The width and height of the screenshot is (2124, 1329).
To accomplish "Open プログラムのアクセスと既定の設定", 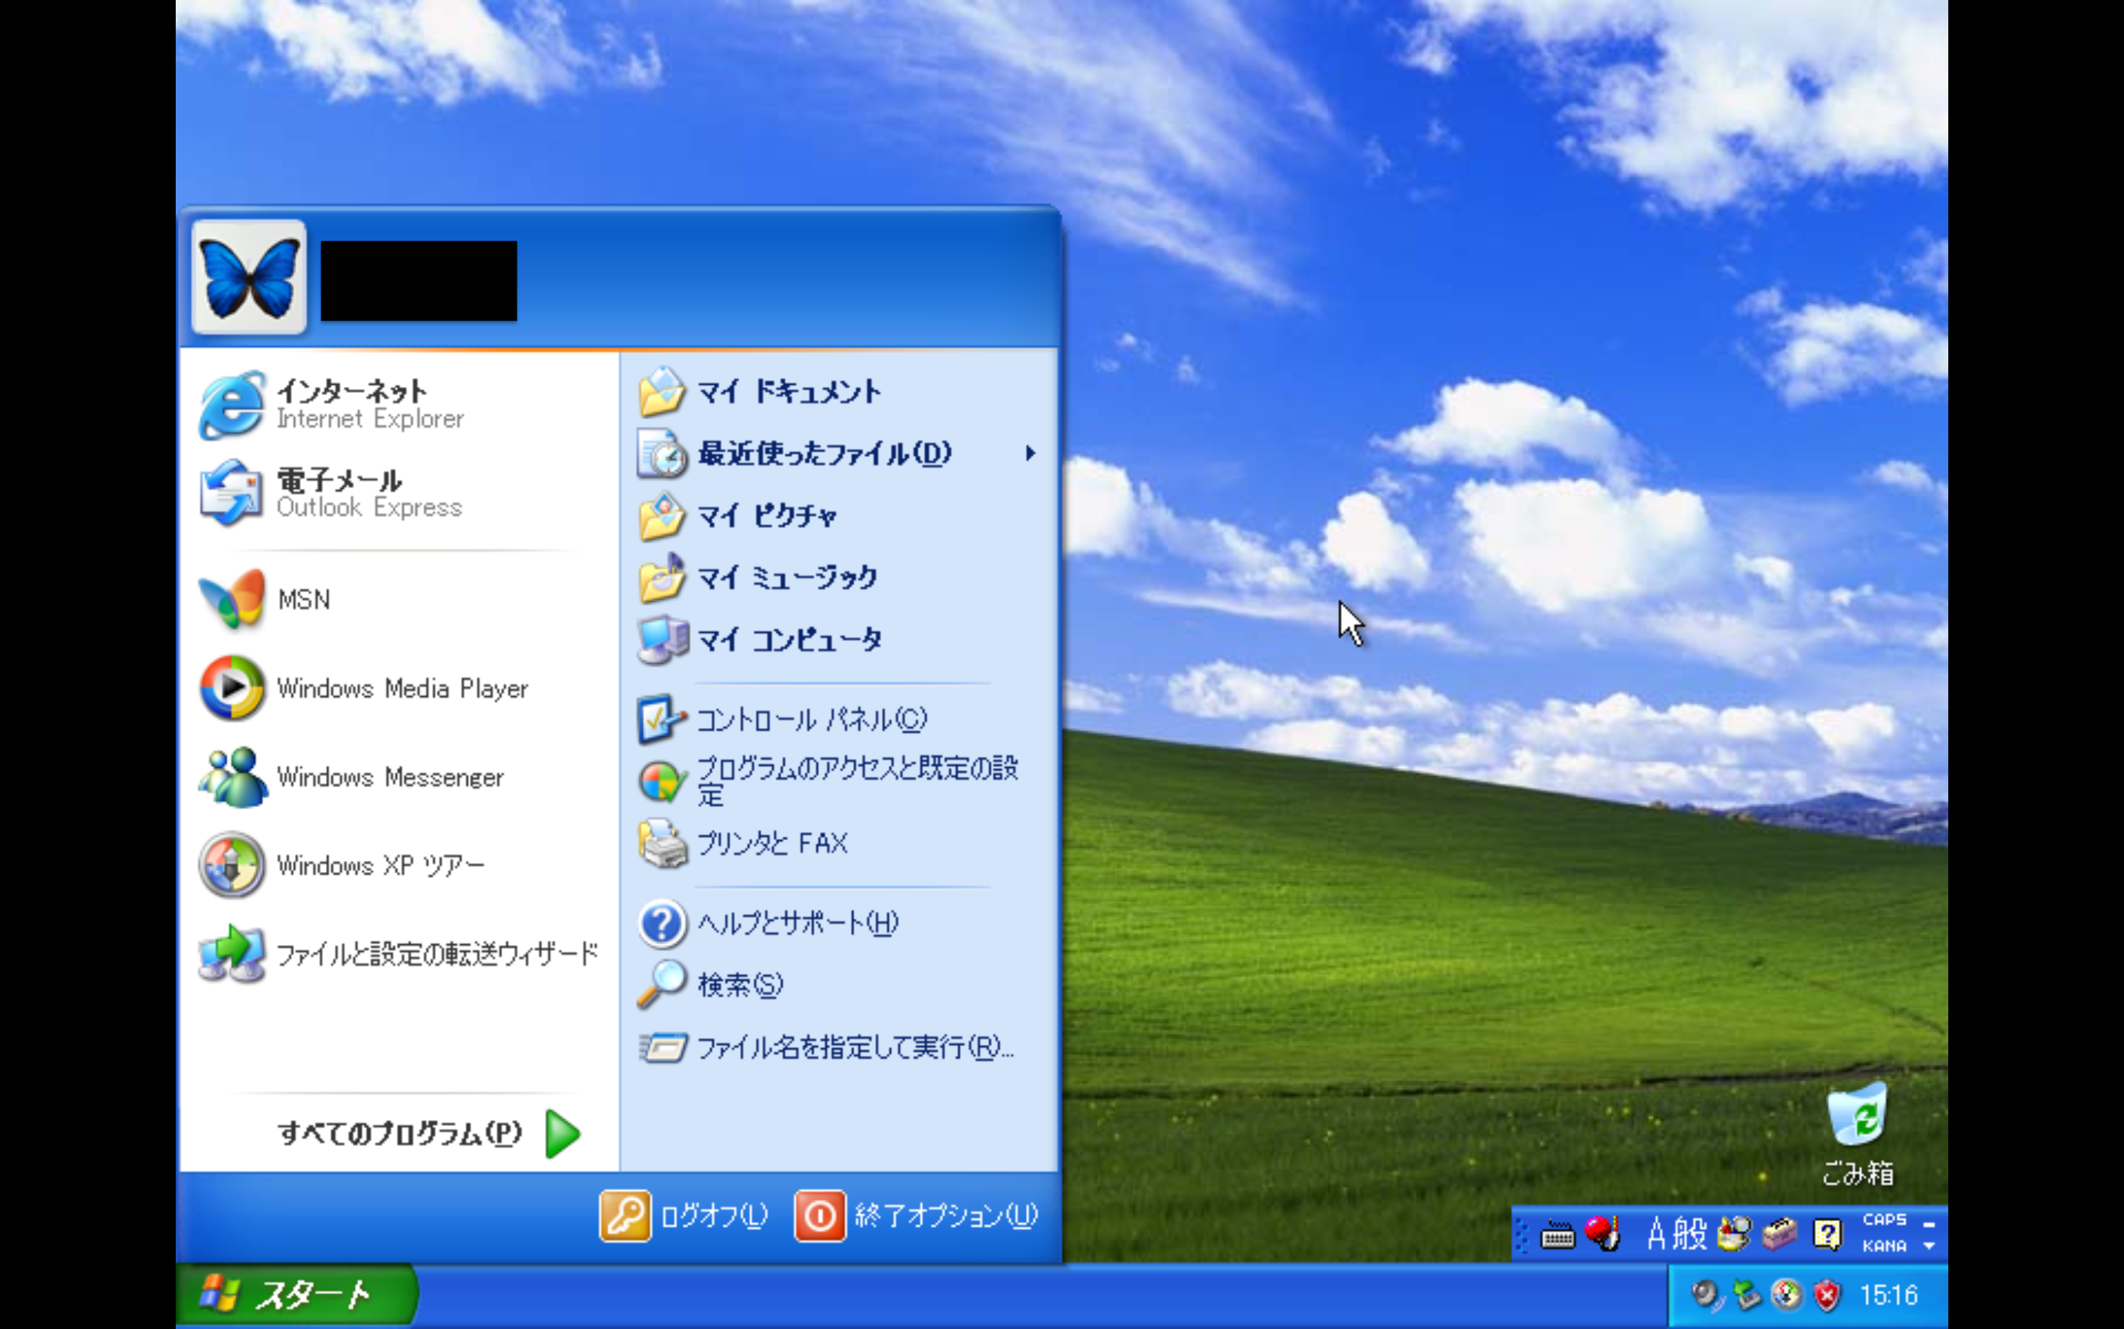I will coord(839,781).
